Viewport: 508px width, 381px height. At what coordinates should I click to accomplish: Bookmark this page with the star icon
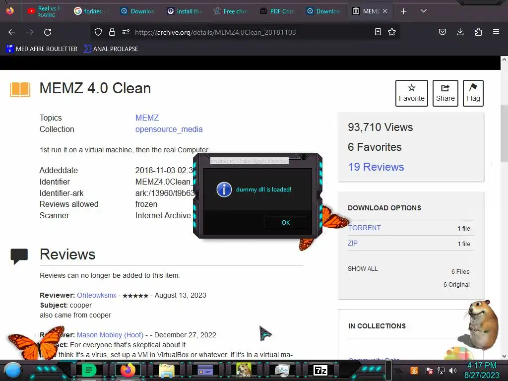point(392,32)
